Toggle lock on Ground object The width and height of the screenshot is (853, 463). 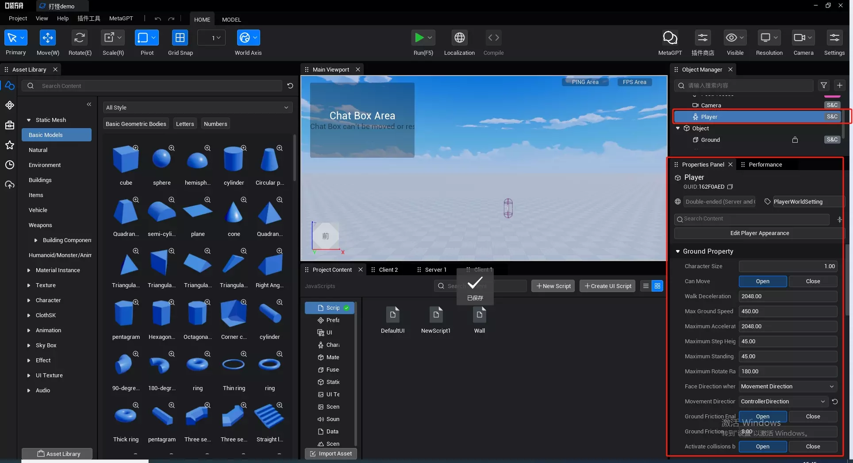(x=795, y=140)
